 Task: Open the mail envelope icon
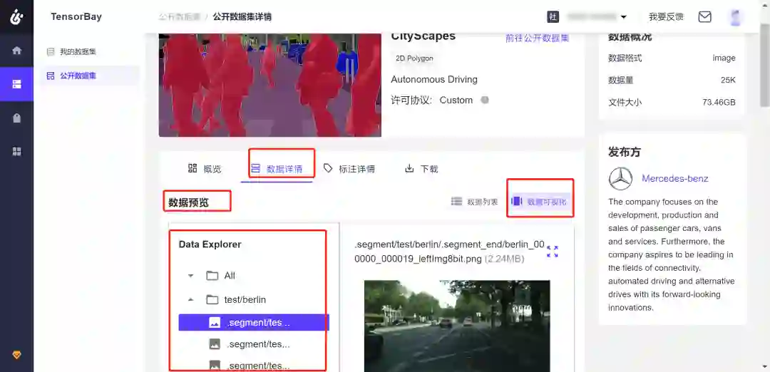click(704, 16)
